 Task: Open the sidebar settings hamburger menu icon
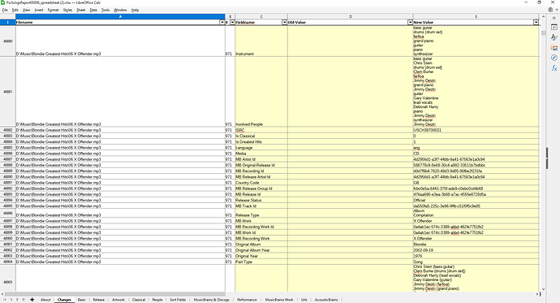tap(554, 18)
